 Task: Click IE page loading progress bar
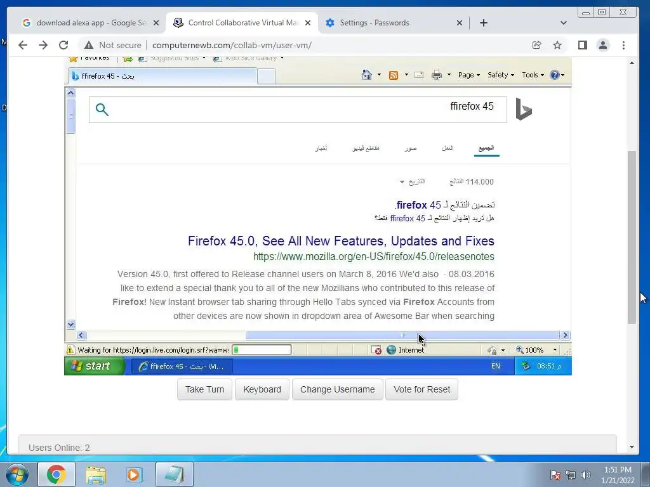point(261,350)
